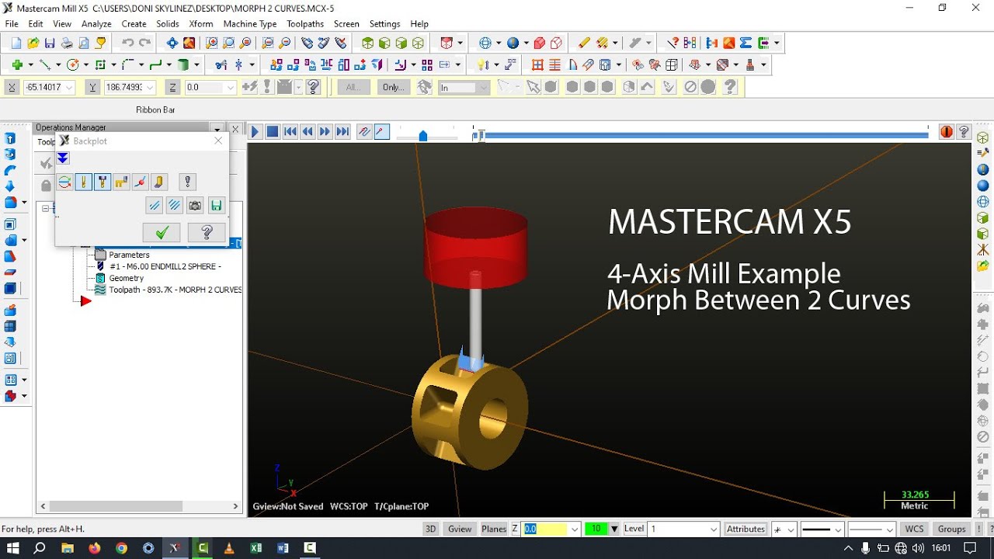This screenshot has height=559, width=994.
Task: Click the green cylinder primitive icon
Action: (184, 65)
